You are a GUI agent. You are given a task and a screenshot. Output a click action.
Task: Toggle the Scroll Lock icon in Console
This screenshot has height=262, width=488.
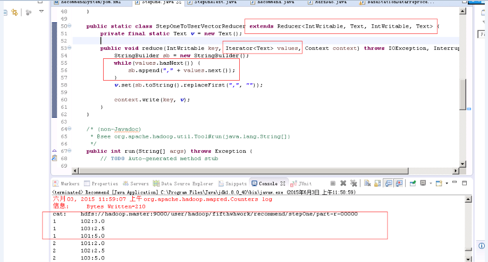click(x=377, y=184)
